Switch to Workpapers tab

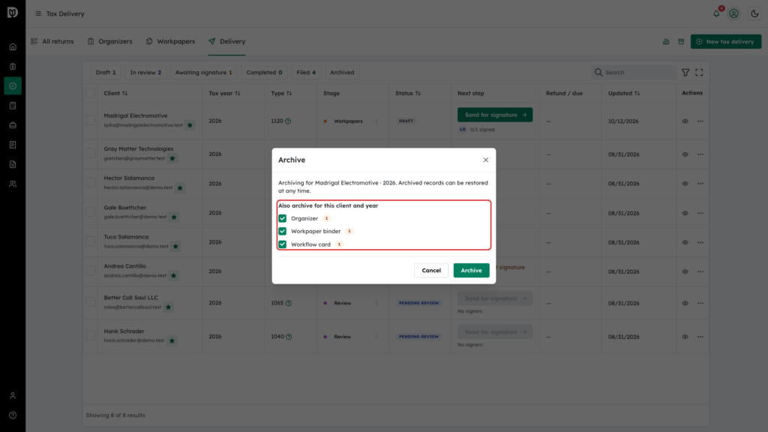tap(170, 42)
